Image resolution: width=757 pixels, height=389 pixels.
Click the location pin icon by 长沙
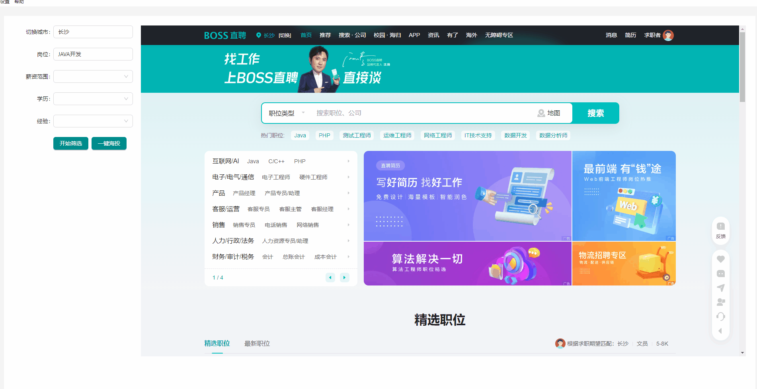coord(259,35)
